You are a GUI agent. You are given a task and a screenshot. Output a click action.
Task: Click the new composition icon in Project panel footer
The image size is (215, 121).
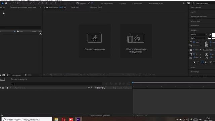(x=4, y=75)
